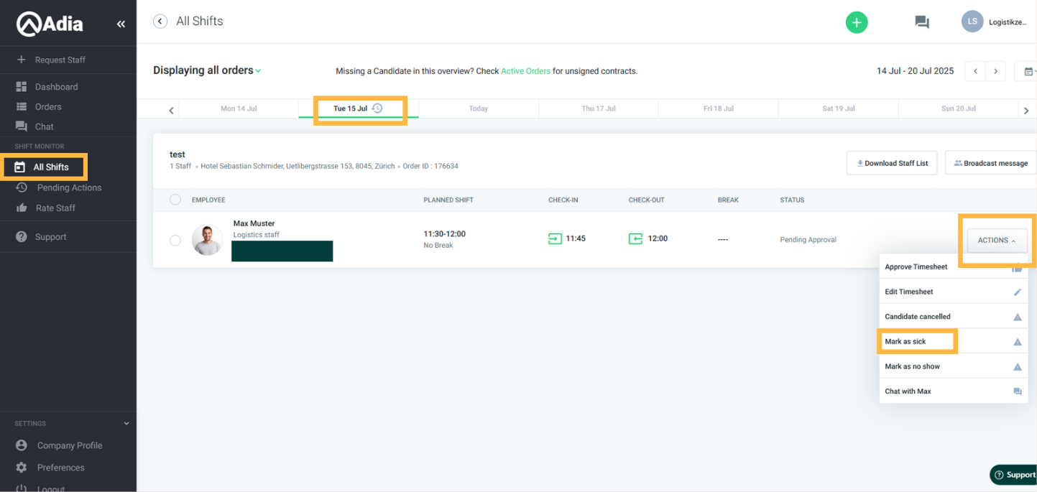
Task: Click the green plus button in header
Action: pyautogui.click(x=857, y=22)
